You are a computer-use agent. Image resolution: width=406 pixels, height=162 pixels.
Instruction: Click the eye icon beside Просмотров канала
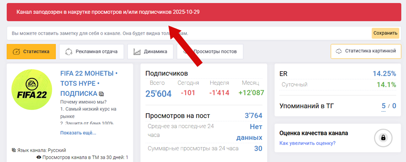click(39, 157)
